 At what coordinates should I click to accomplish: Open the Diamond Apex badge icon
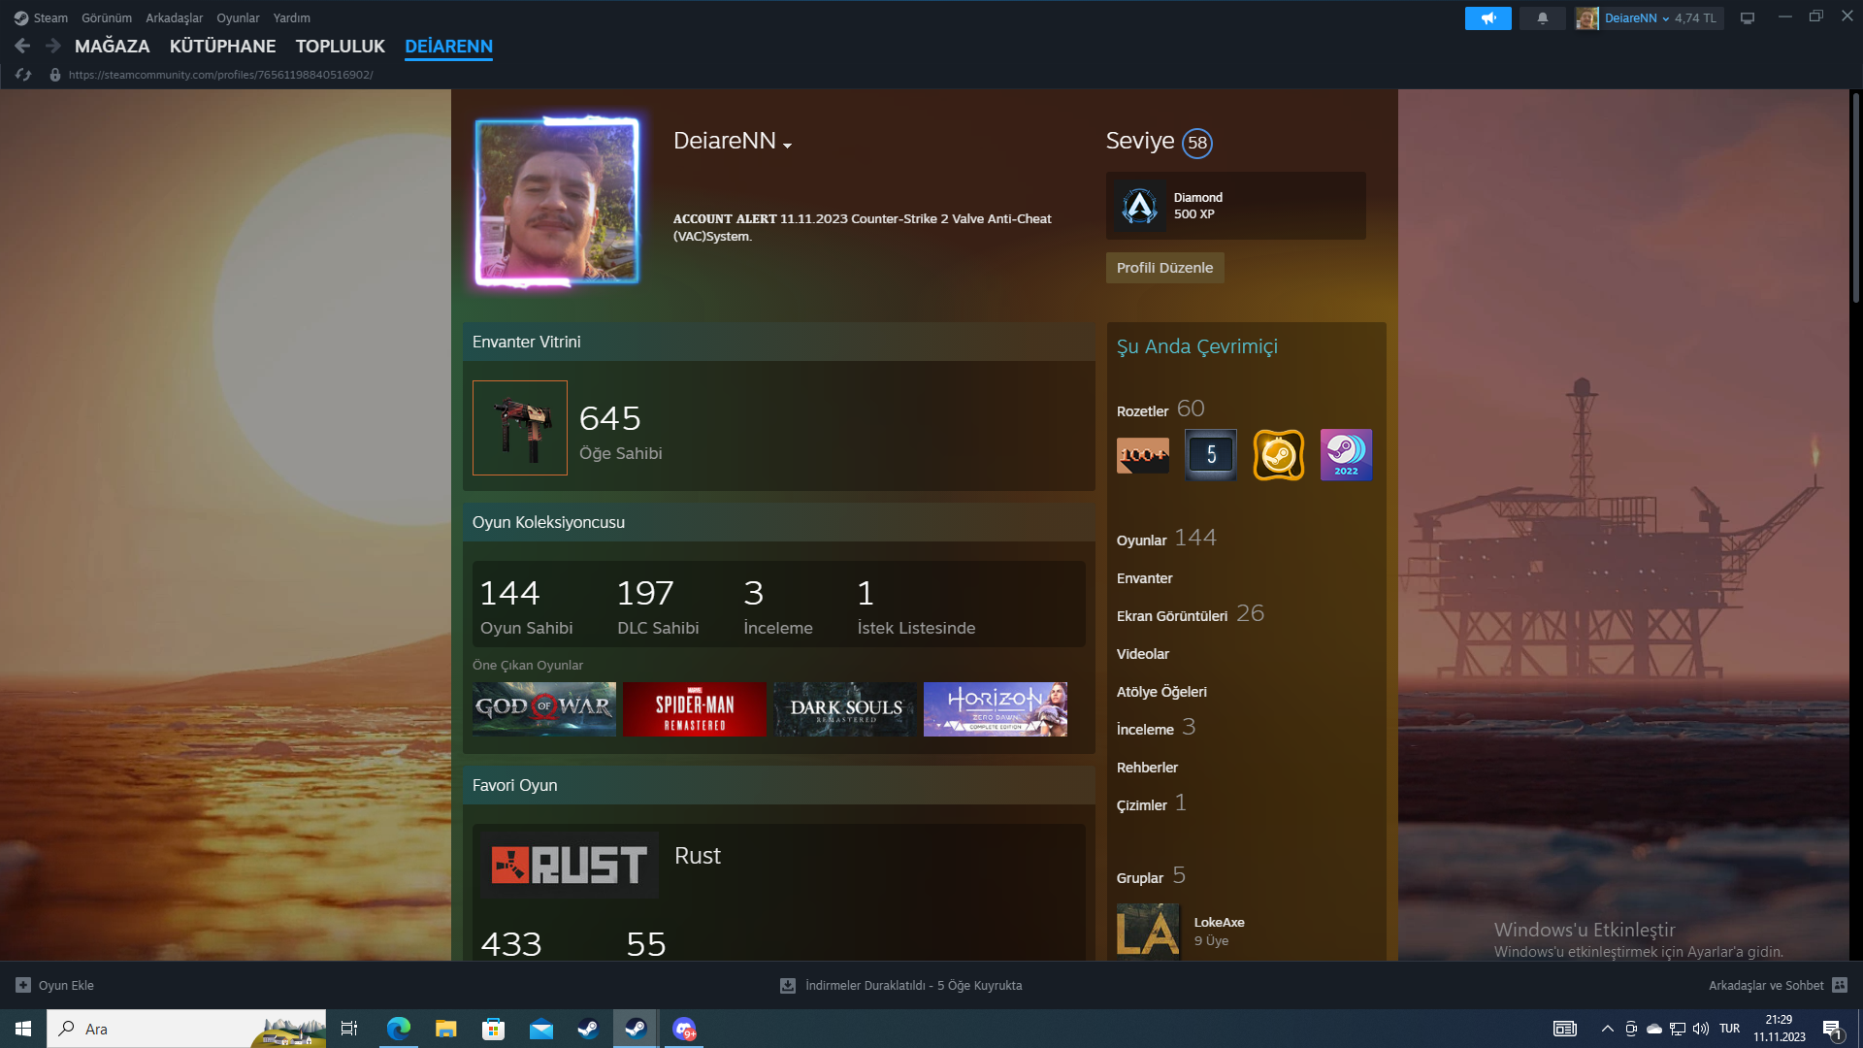[1139, 206]
